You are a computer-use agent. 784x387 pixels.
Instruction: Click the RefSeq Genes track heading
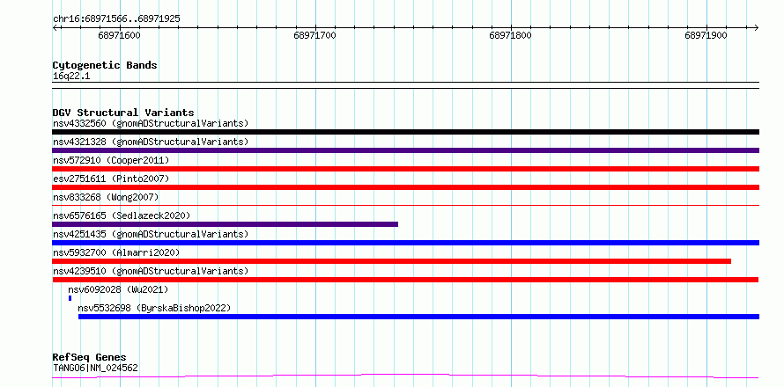tap(89, 358)
